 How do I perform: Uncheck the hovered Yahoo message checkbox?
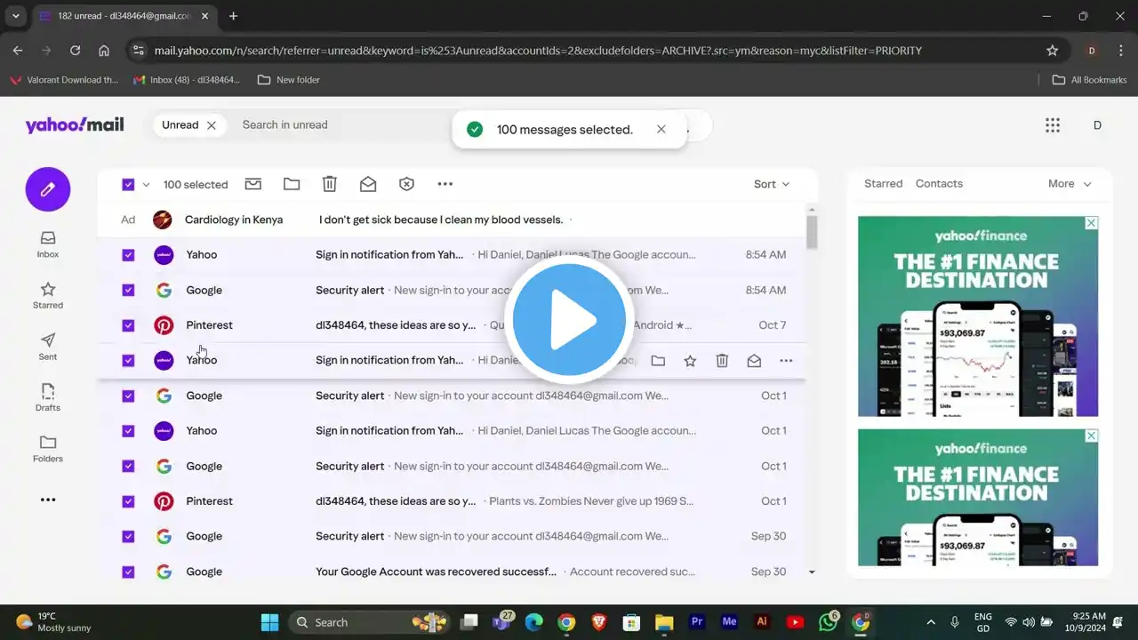[x=128, y=361]
